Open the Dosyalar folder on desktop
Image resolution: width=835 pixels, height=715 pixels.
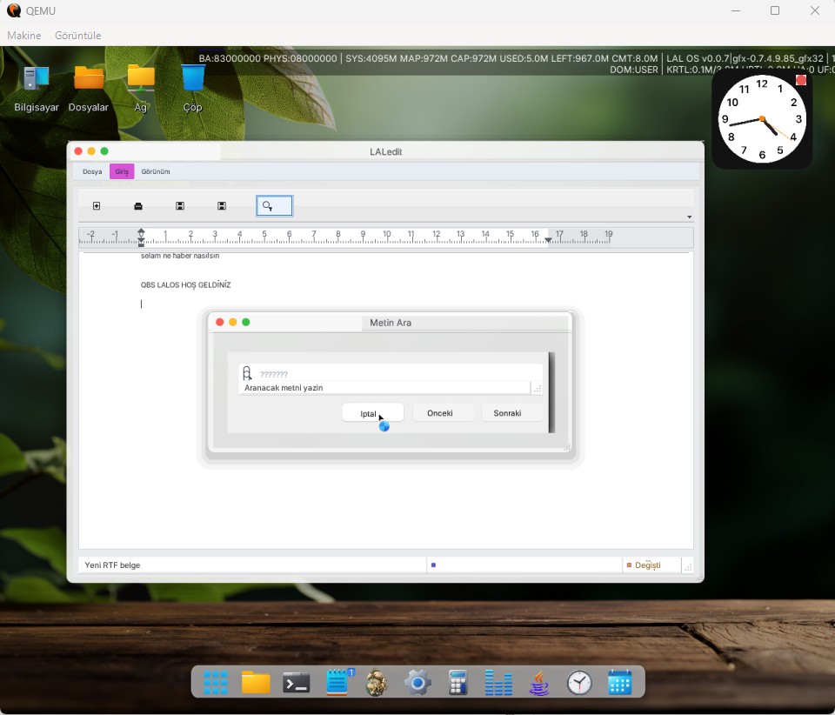(x=89, y=89)
